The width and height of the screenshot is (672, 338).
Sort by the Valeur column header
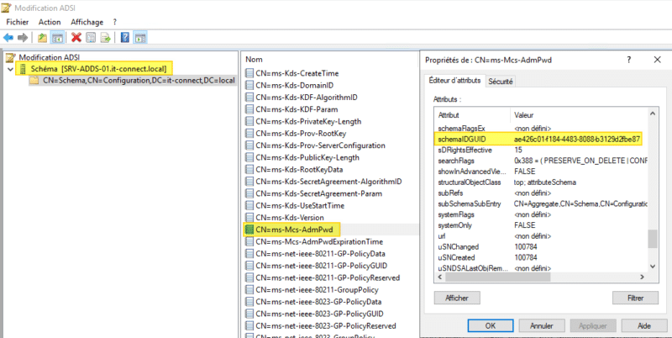(579, 115)
